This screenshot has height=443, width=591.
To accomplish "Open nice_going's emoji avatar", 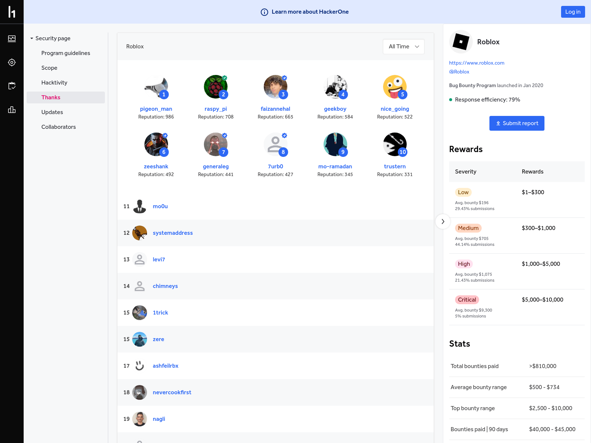I will point(395,87).
